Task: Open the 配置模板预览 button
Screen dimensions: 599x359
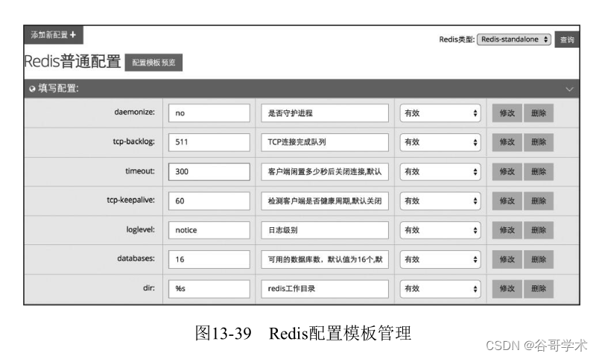Action: [x=153, y=63]
